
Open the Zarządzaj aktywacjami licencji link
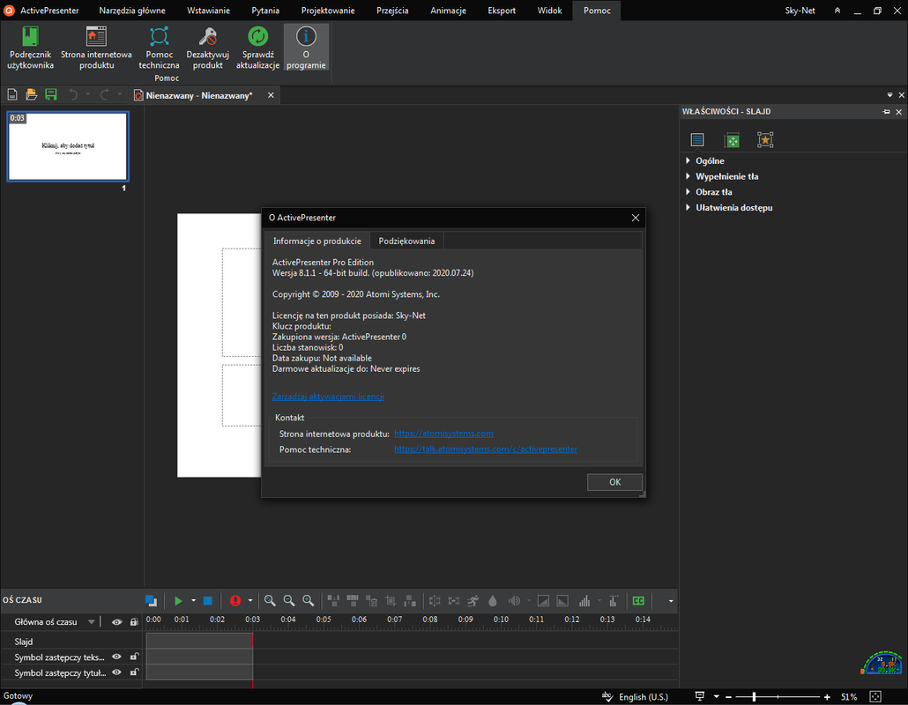[328, 397]
